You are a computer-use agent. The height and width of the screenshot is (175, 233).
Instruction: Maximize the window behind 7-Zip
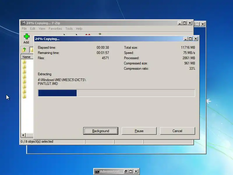click(197, 24)
